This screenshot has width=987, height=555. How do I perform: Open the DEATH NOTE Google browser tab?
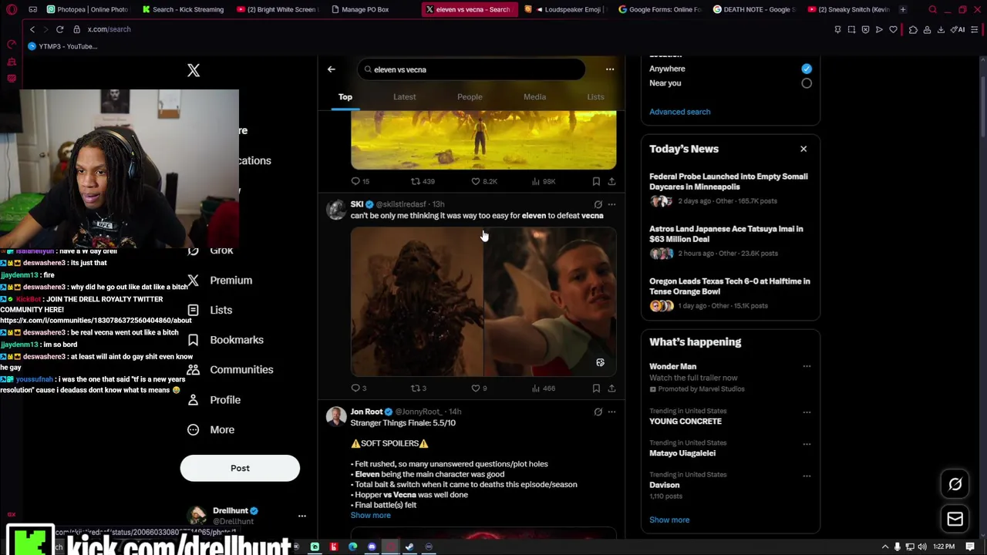click(753, 9)
